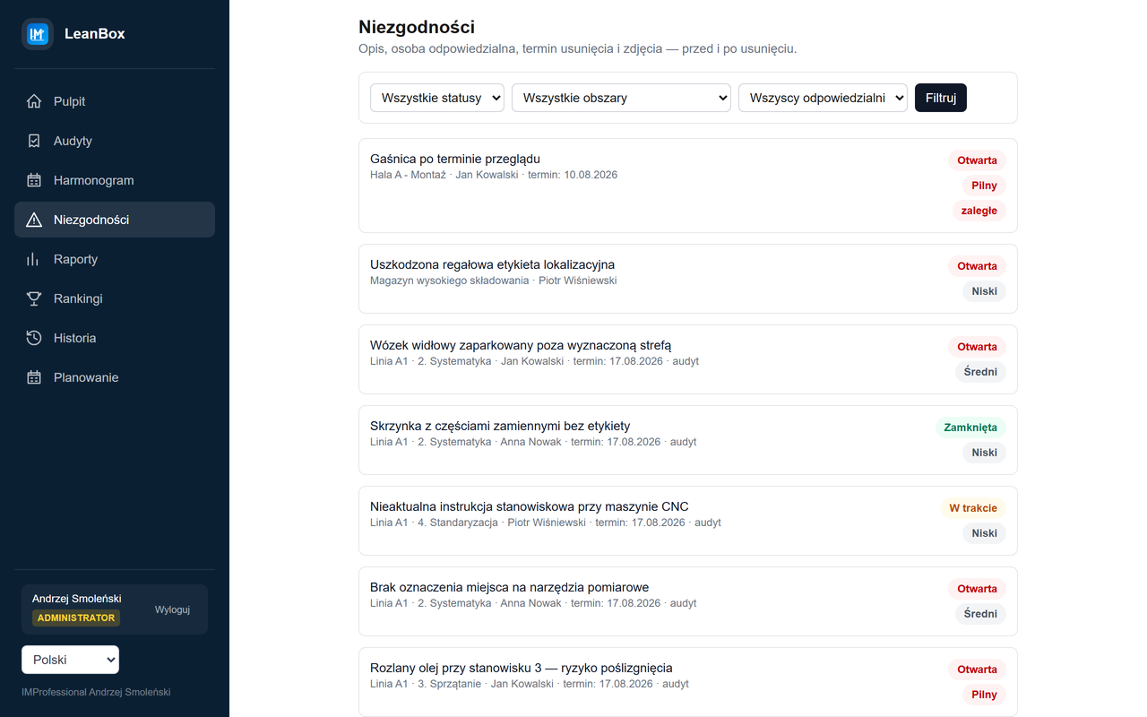Click the LeanBox brand name

click(95, 34)
